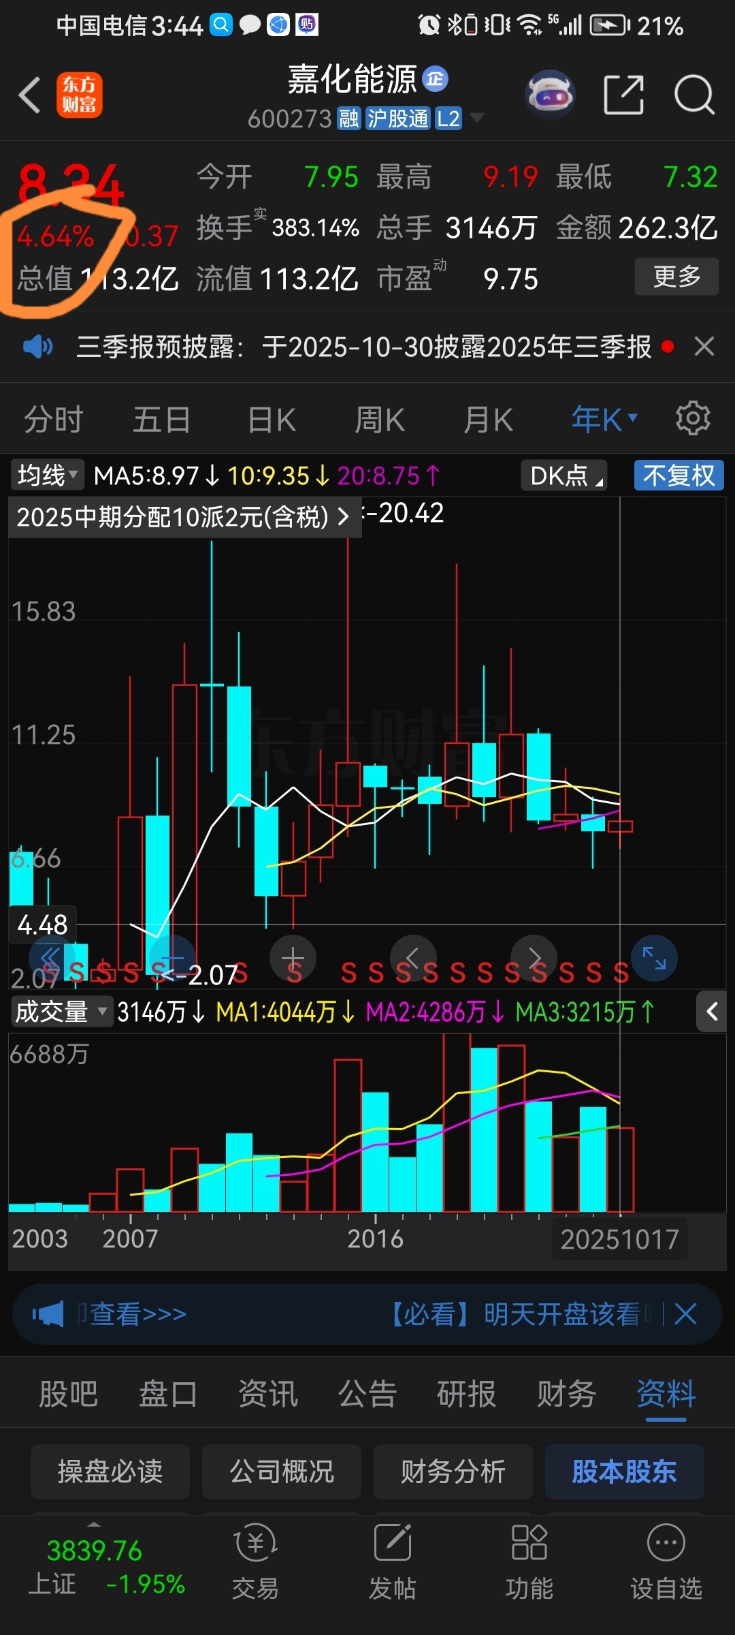The image size is (735, 1635).
Task: Change the 不复权 adjustment mode
Action: tap(679, 475)
